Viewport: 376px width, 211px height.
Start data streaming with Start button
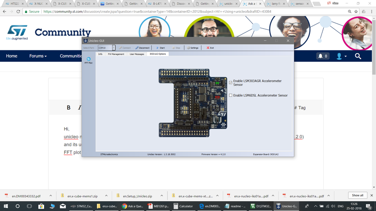[160, 48]
